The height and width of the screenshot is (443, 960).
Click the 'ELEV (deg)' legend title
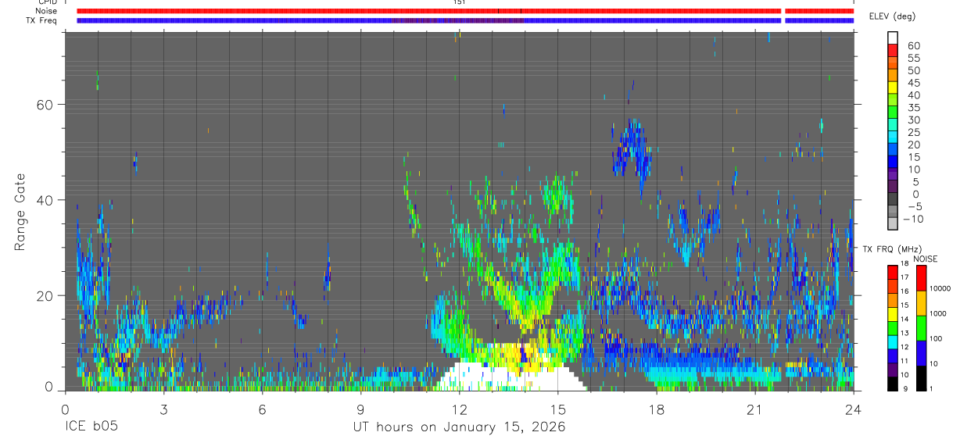click(x=893, y=16)
